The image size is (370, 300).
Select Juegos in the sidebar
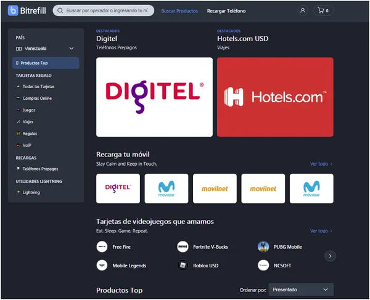coord(29,110)
